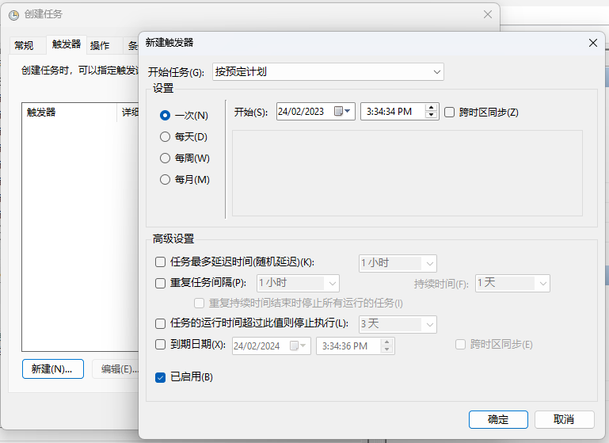Open the repeat interval 1 小时 dropdown
The height and width of the screenshot is (443, 609).
pos(298,283)
